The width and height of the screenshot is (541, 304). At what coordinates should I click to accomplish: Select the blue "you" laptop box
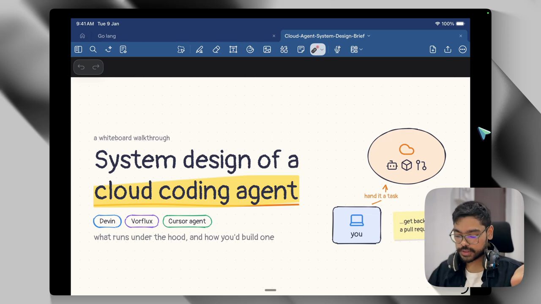point(357,225)
